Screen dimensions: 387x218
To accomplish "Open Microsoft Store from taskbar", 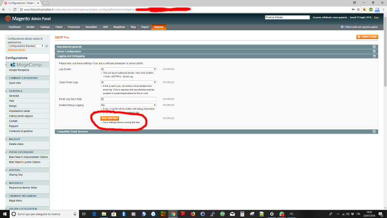I will [x=114, y=214].
